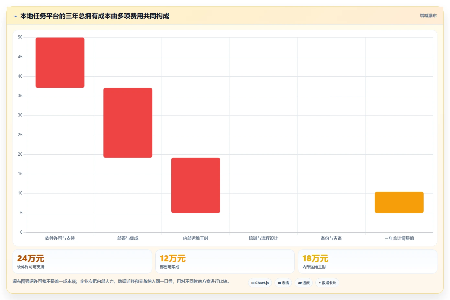Open the 18万元 data card
Viewport: 450px width, 300px height.
pos(367,261)
